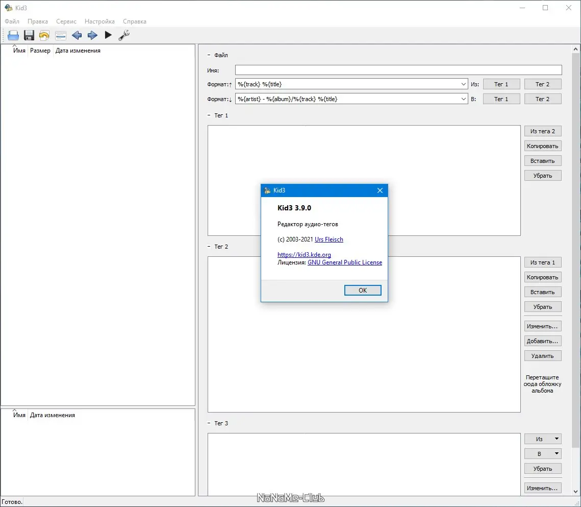Click Изменить... in Тег 2 section

click(x=543, y=326)
